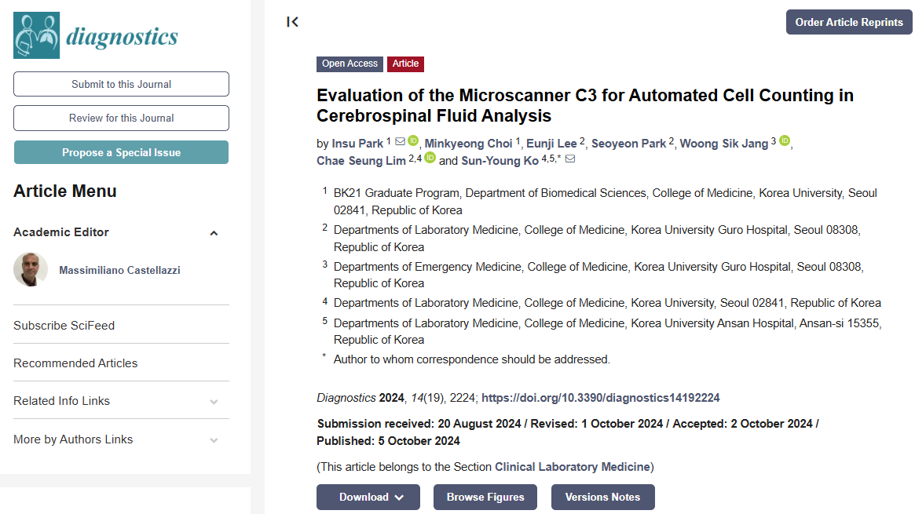Image resolution: width=915 pixels, height=514 pixels.
Task: Click Propose a Special Issue
Action: point(122,152)
